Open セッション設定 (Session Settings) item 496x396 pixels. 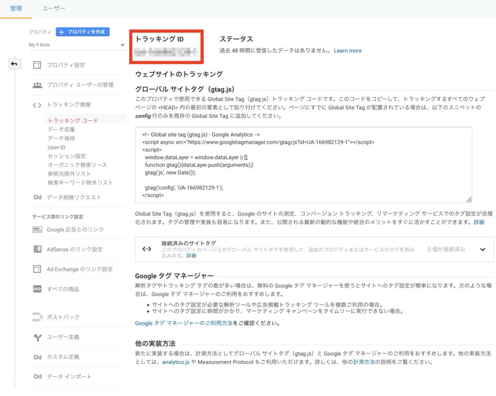coord(67,156)
